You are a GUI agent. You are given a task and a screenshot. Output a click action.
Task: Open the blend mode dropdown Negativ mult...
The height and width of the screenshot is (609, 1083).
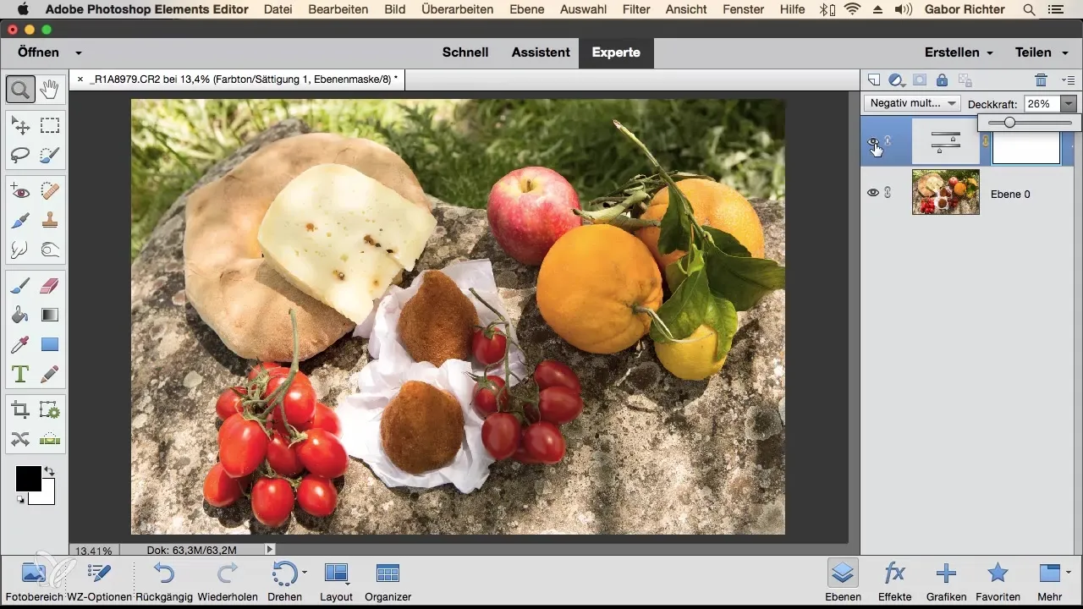912,103
